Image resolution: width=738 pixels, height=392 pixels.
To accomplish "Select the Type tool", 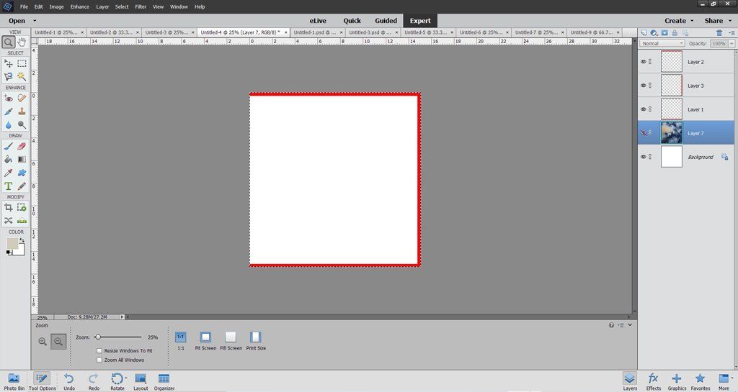I will [9, 186].
